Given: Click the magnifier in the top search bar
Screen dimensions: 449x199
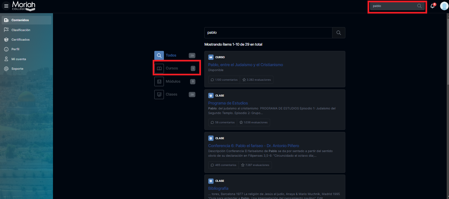Looking at the screenshot, I should pos(419,6).
